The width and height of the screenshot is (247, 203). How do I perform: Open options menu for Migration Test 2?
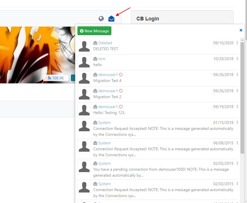(237, 91)
